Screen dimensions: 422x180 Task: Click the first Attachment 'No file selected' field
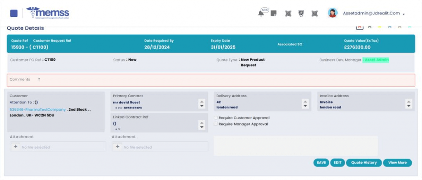pyautogui.click(x=58, y=147)
